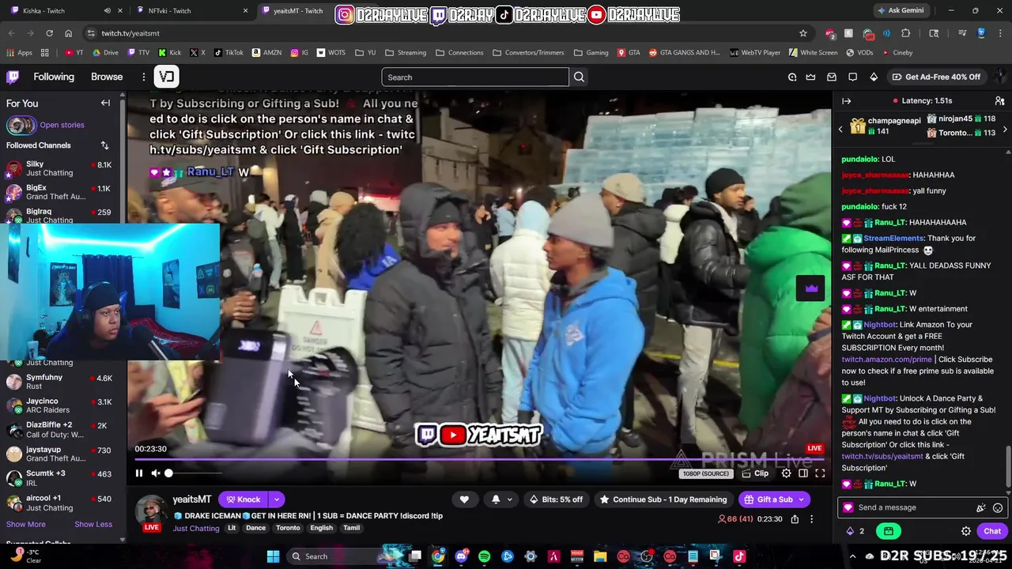Open video player settings gear
1012x569 pixels.
(786, 473)
